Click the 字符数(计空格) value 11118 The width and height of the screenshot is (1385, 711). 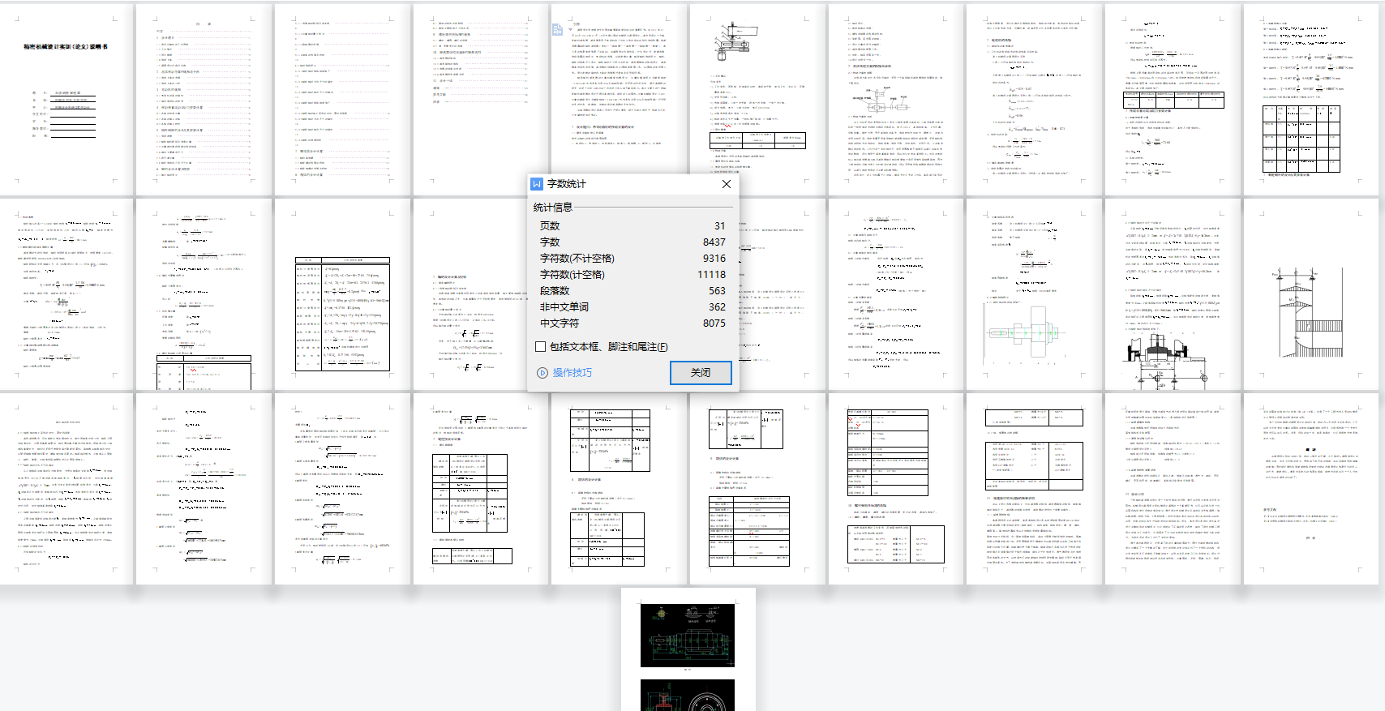711,275
